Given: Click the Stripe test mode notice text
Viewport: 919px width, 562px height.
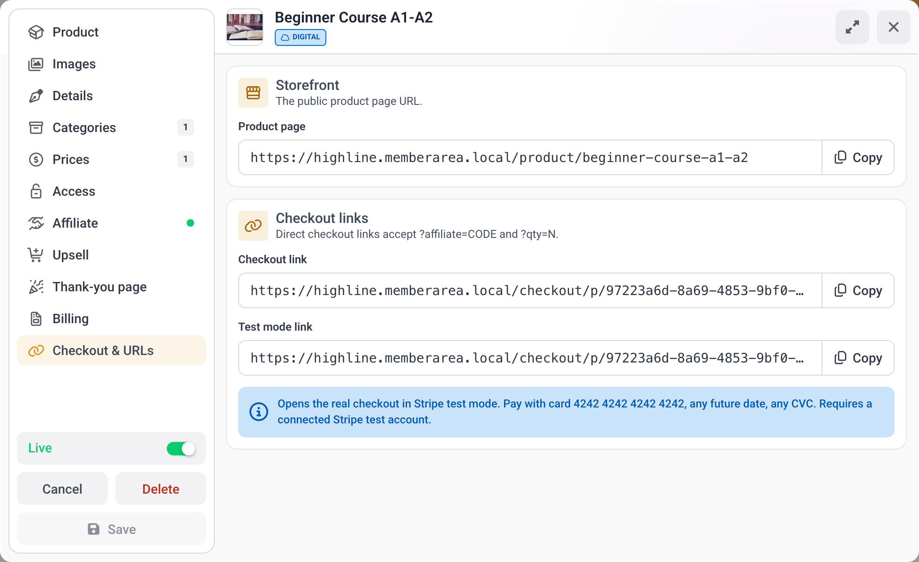Looking at the screenshot, I should 575,412.
